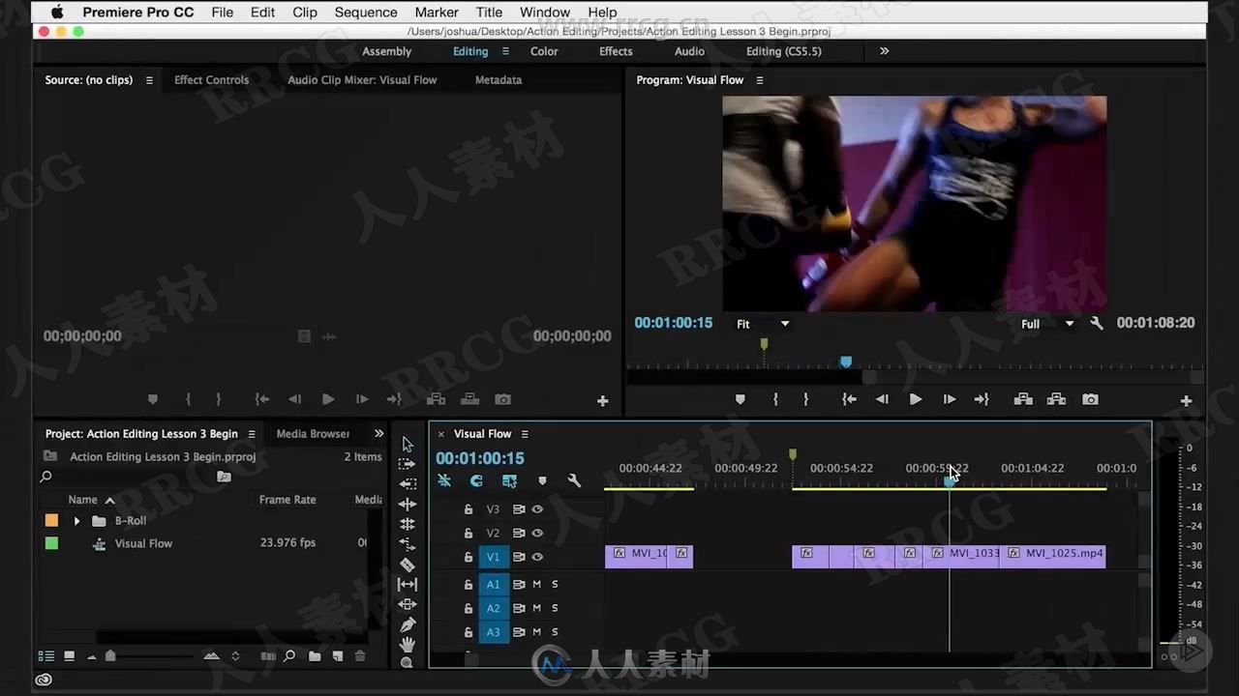Toggle Snap in the timeline
1239x696 pixels.
click(x=476, y=480)
